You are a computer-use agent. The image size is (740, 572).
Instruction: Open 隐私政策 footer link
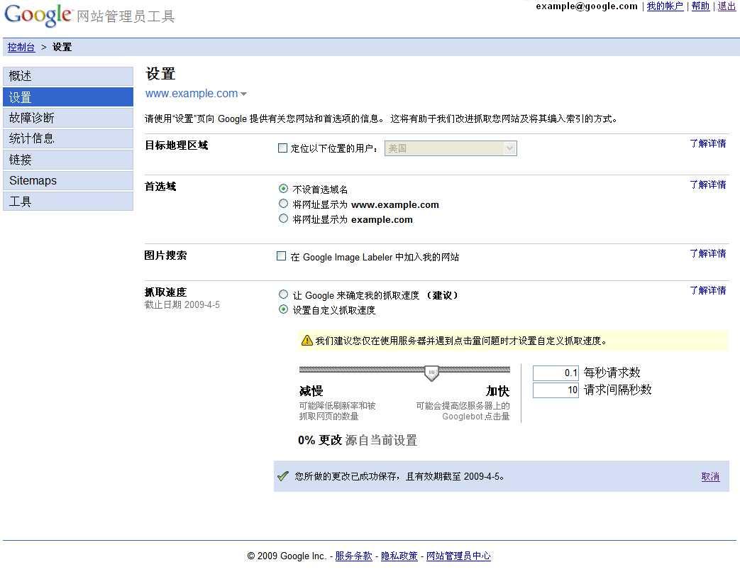[399, 556]
